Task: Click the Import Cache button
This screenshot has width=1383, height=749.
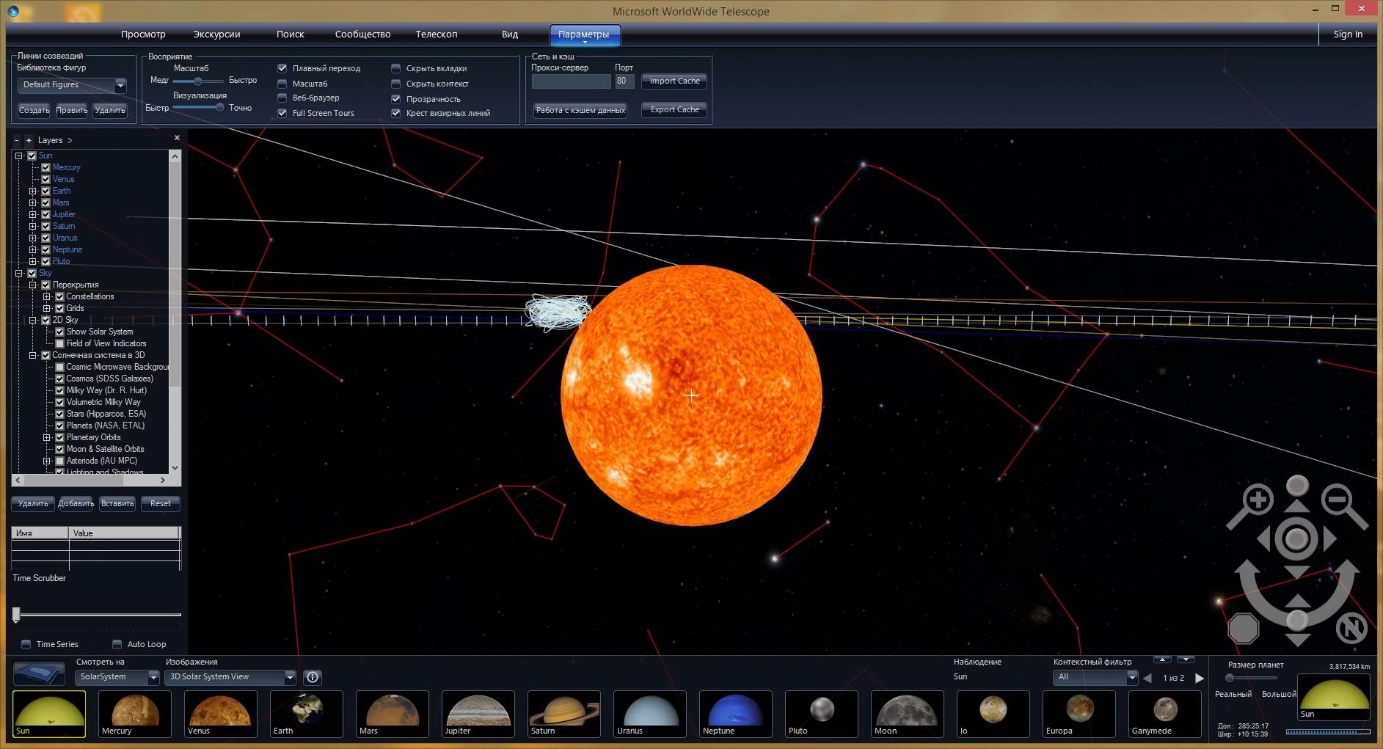Action: click(674, 81)
